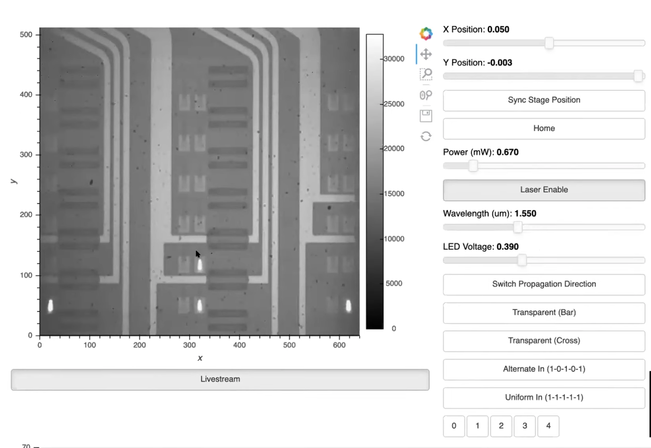Click the channel 0 button
651x448 pixels.
[x=453, y=426]
